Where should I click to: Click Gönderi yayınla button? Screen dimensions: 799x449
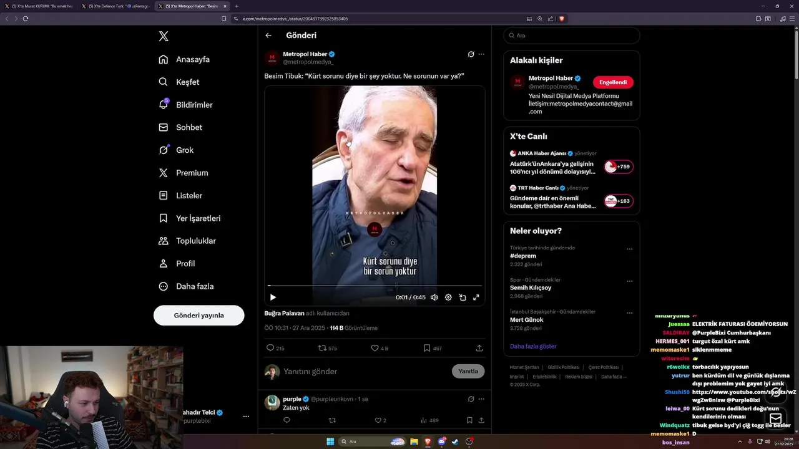(x=199, y=316)
